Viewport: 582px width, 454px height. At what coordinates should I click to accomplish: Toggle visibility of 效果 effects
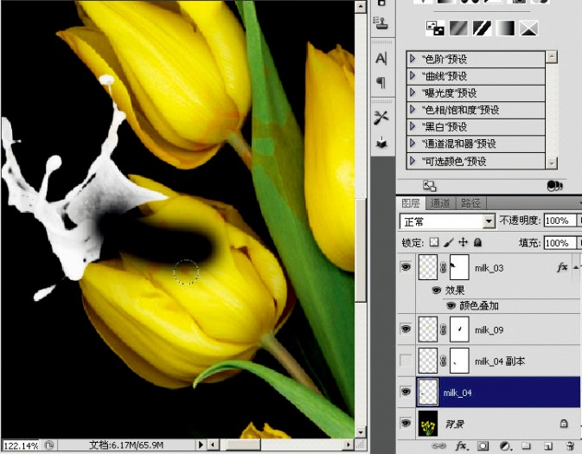[437, 291]
